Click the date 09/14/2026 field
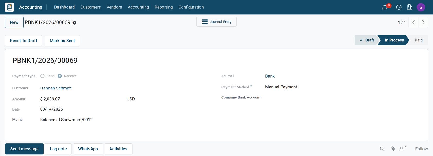The width and height of the screenshot is (433, 156). (51, 109)
